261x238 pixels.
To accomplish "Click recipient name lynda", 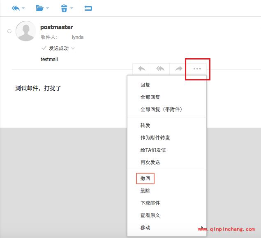I will [78, 37].
